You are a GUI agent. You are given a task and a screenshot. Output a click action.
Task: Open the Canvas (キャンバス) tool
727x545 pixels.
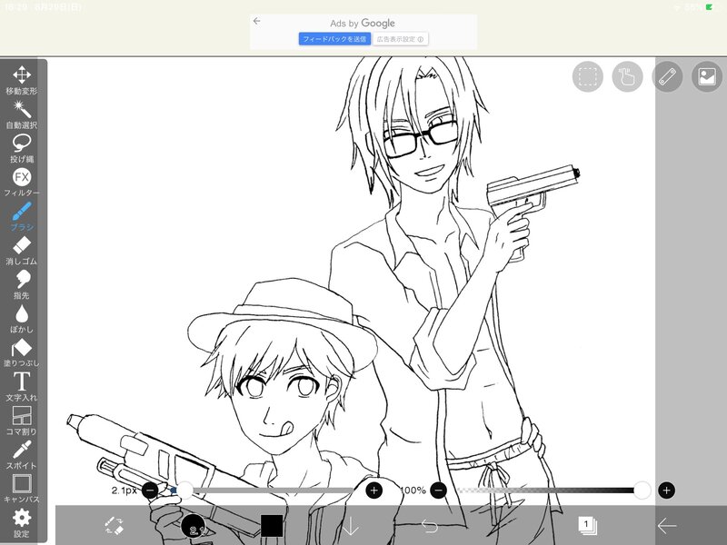pyautogui.click(x=21, y=489)
